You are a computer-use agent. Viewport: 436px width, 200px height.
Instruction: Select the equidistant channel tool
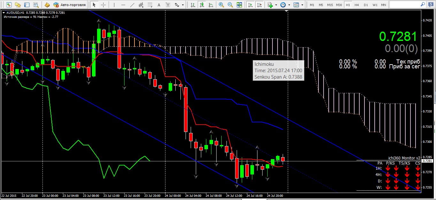click(x=141, y=5)
